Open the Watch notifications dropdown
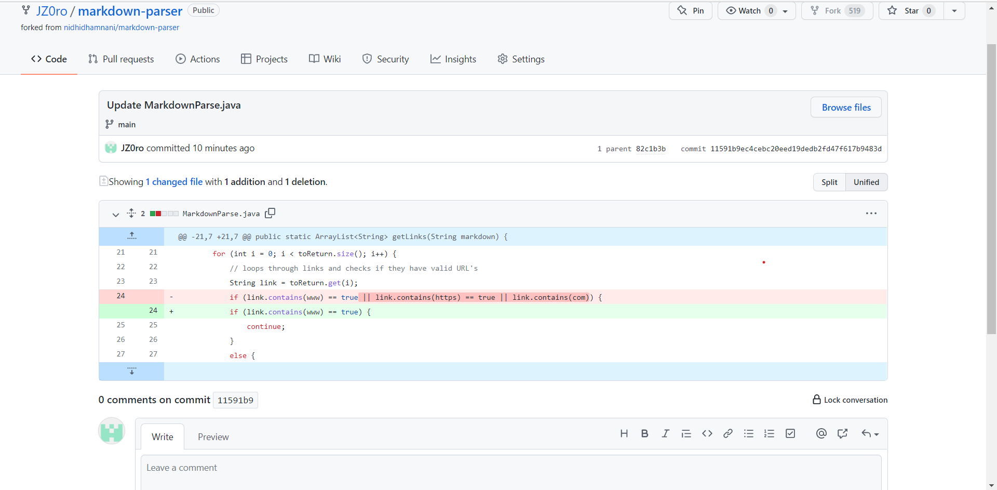The image size is (997, 490). (x=756, y=11)
